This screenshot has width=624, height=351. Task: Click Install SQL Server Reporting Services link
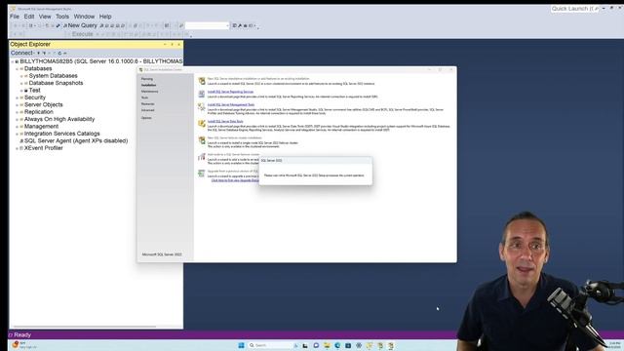[x=230, y=92]
